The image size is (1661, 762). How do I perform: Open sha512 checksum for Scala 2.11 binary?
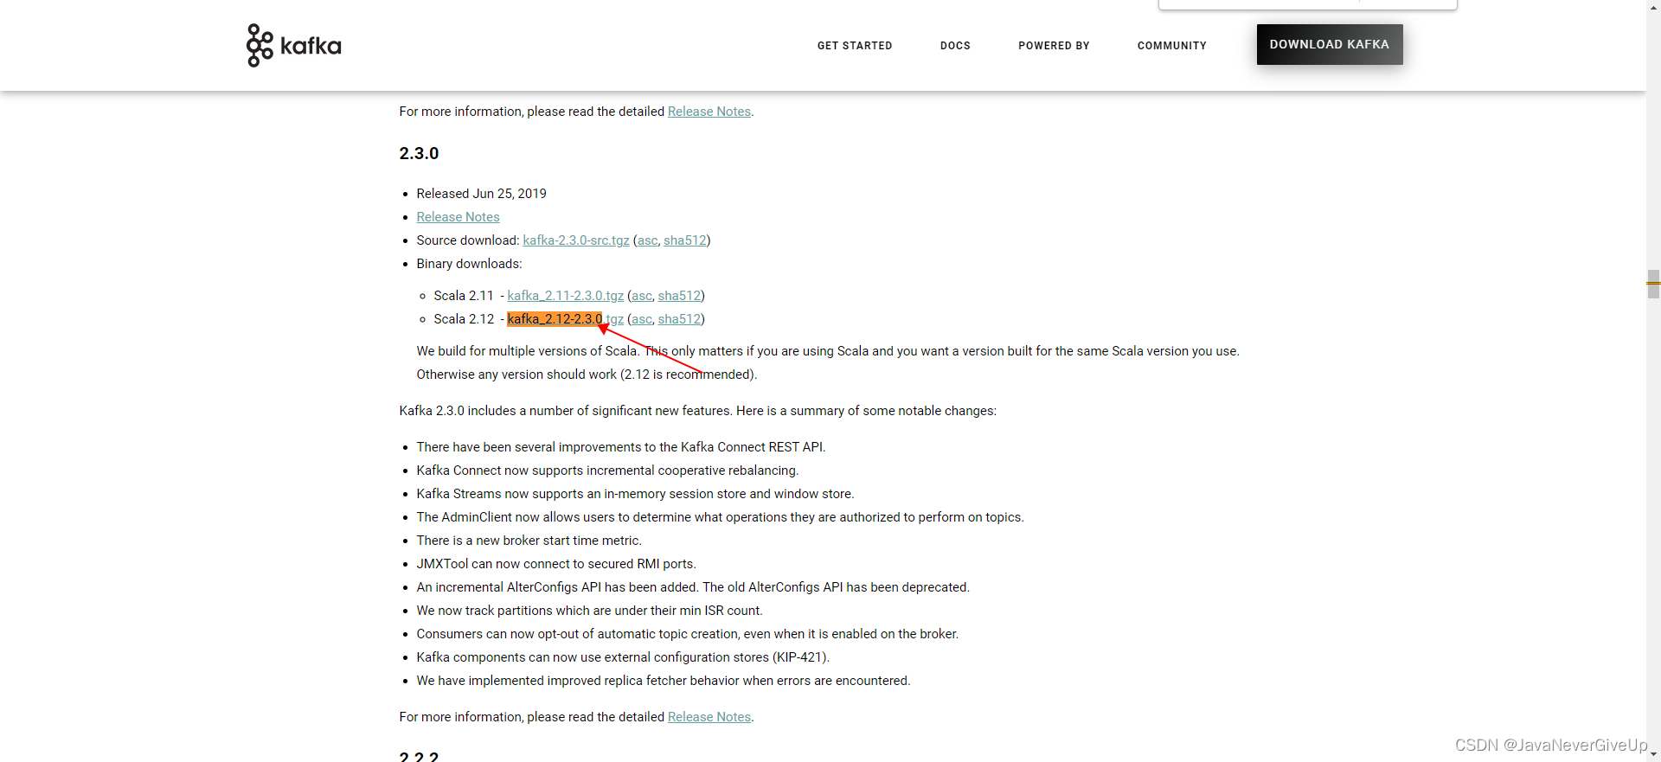click(680, 296)
